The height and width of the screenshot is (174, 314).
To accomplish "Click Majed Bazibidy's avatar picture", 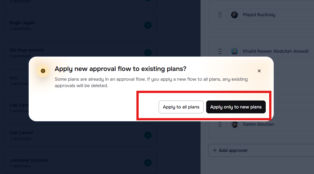I will pyautogui.click(x=235, y=15).
